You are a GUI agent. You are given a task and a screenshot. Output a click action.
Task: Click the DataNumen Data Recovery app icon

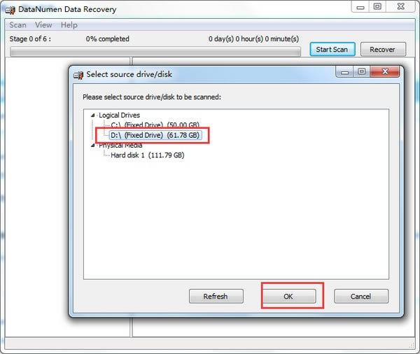tap(10, 10)
